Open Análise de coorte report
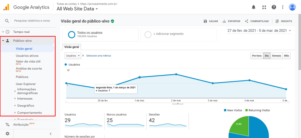 tap(29, 69)
